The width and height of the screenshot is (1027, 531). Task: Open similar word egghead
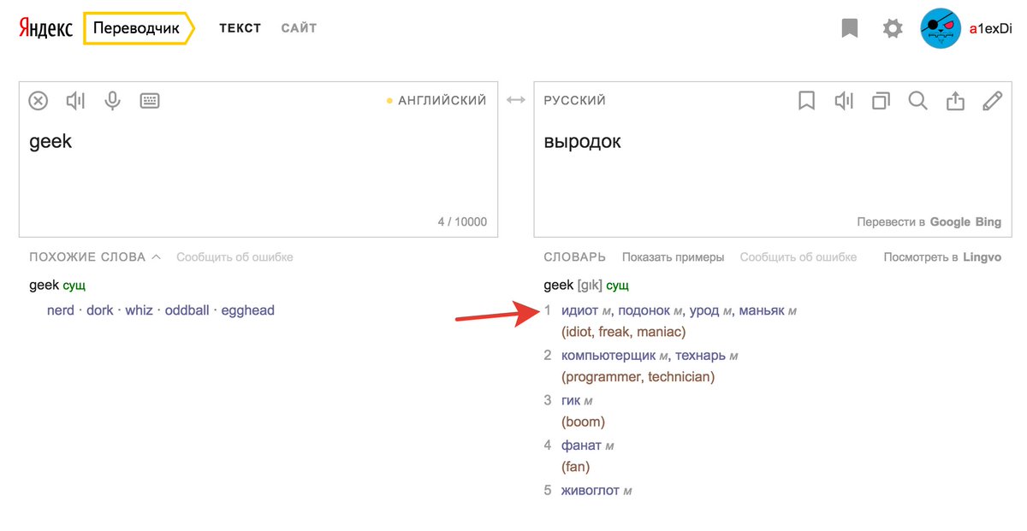248,310
